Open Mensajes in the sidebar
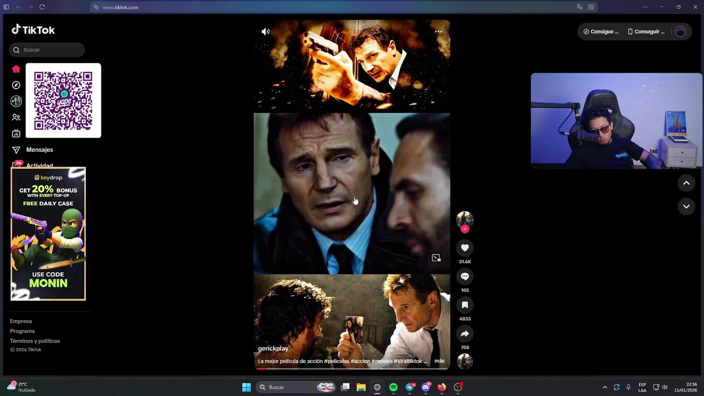The image size is (704, 396). pos(40,150)
